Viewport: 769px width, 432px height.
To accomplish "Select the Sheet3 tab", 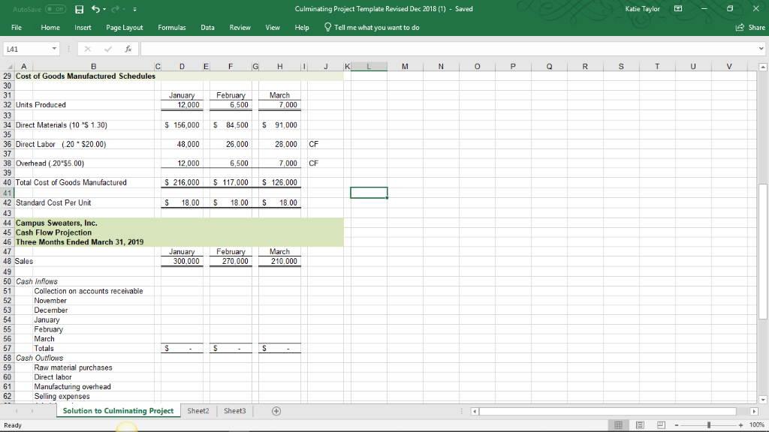I will click(235, 411).
